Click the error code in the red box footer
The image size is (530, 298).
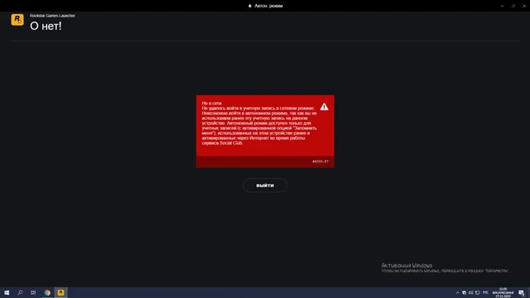(320, 162)
